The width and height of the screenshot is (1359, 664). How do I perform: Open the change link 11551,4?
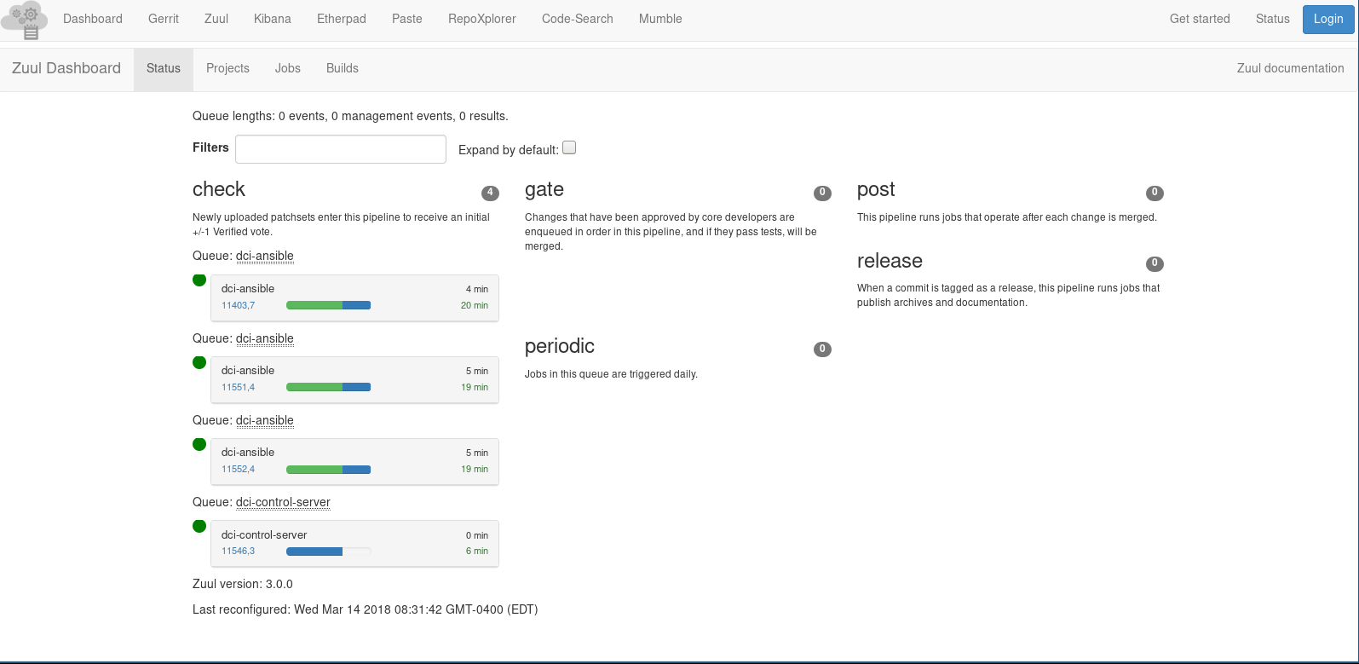coord(238,387)
